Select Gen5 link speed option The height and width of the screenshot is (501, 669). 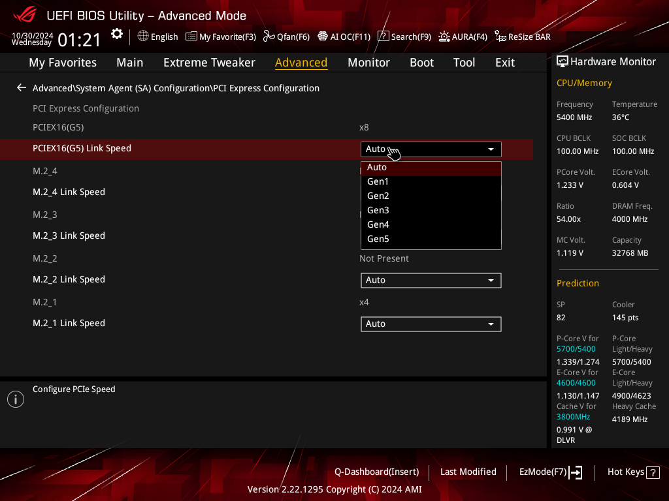(431, 239)
